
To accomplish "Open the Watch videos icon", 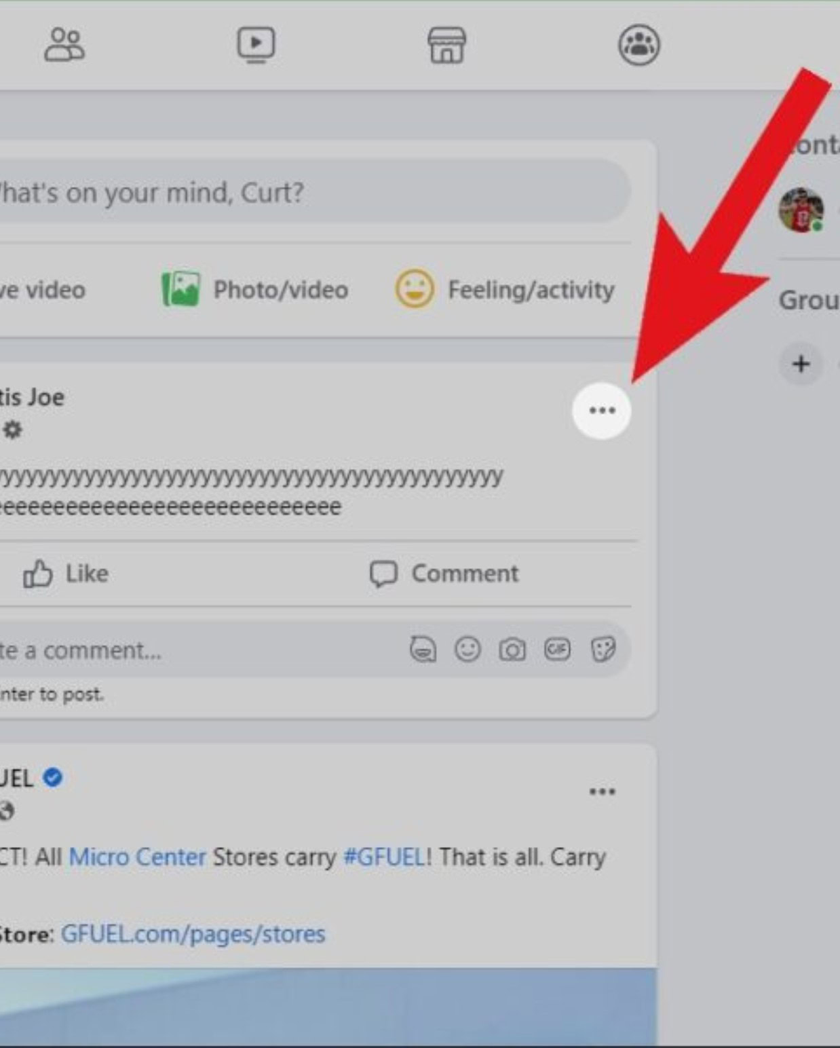I will 254,45.
